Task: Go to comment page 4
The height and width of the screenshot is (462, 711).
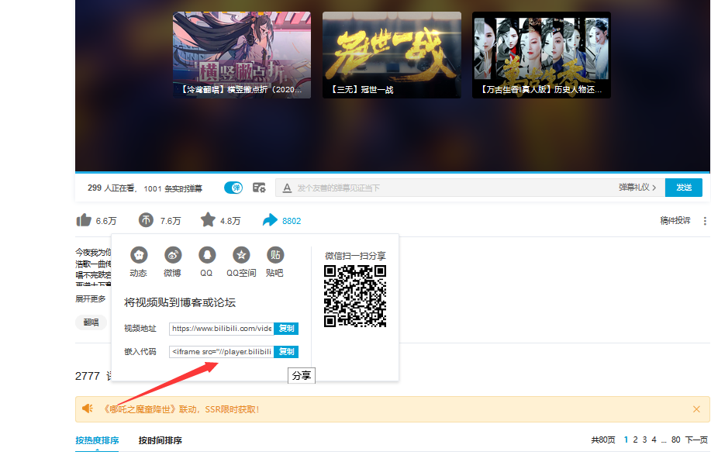Action: [x=654, y=440]
